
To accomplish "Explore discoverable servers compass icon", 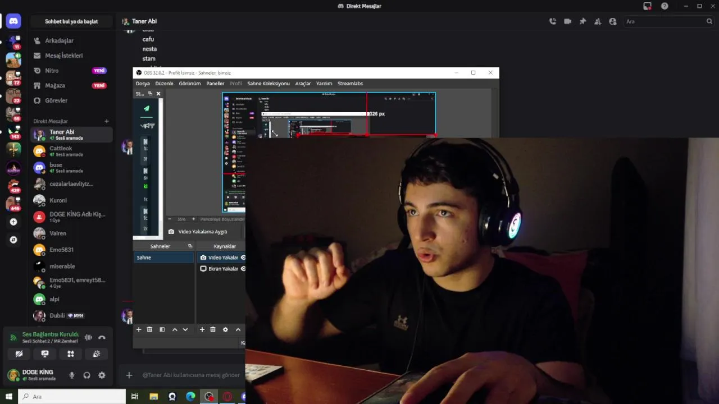I will (x=13, y=240).
